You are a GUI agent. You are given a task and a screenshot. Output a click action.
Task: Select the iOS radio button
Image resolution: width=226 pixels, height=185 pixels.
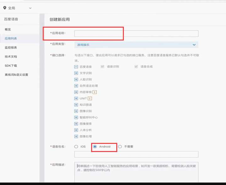(x=76, y=147)
